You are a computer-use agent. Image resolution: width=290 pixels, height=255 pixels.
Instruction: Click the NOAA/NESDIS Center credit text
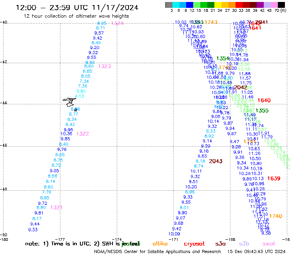point(158,252)
